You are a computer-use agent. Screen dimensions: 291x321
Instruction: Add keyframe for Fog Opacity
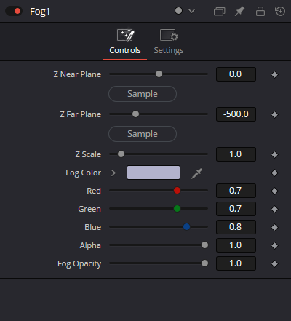[x=274, y=263]
